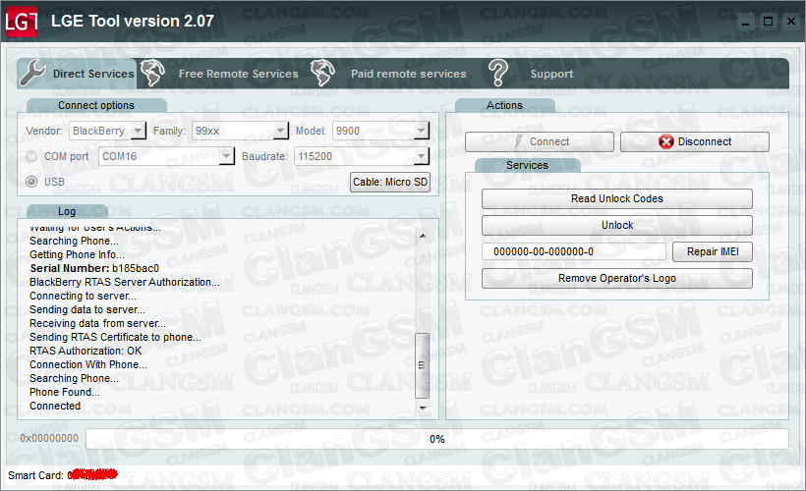Viewport: 806px width, 491px height.
Task: Select the COM port radio button
Action: (x=31, y=156)
